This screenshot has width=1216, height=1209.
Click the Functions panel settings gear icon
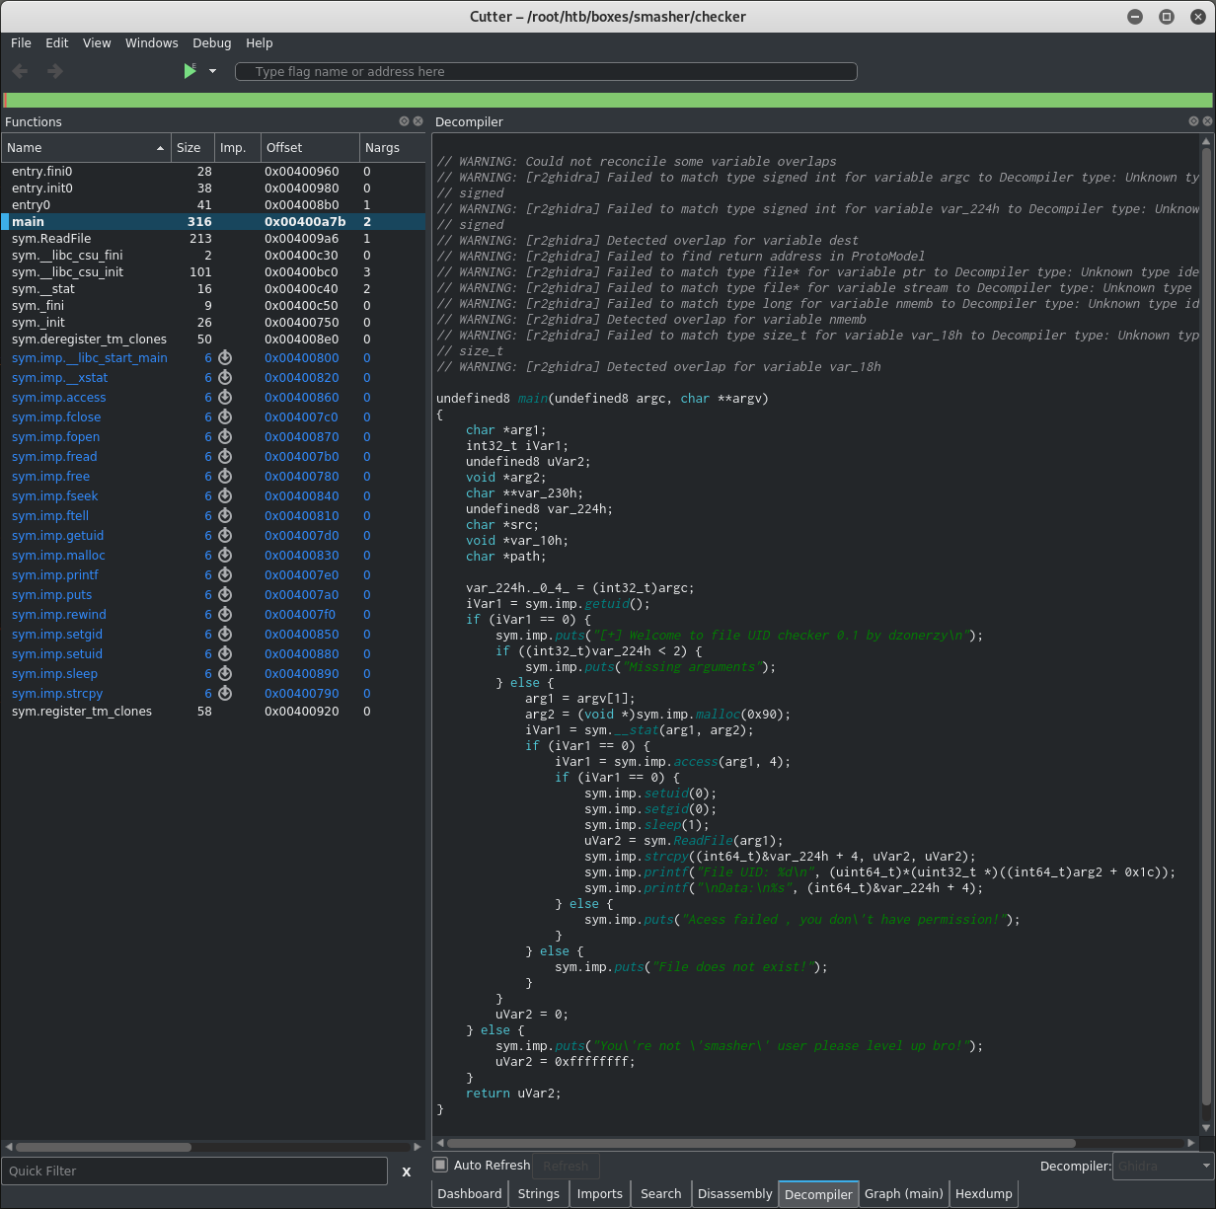404,121
